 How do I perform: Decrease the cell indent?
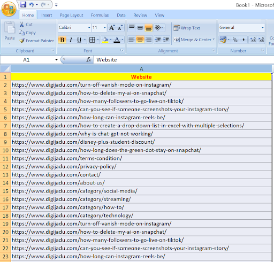pyautogui.click(x=158, y=40)
